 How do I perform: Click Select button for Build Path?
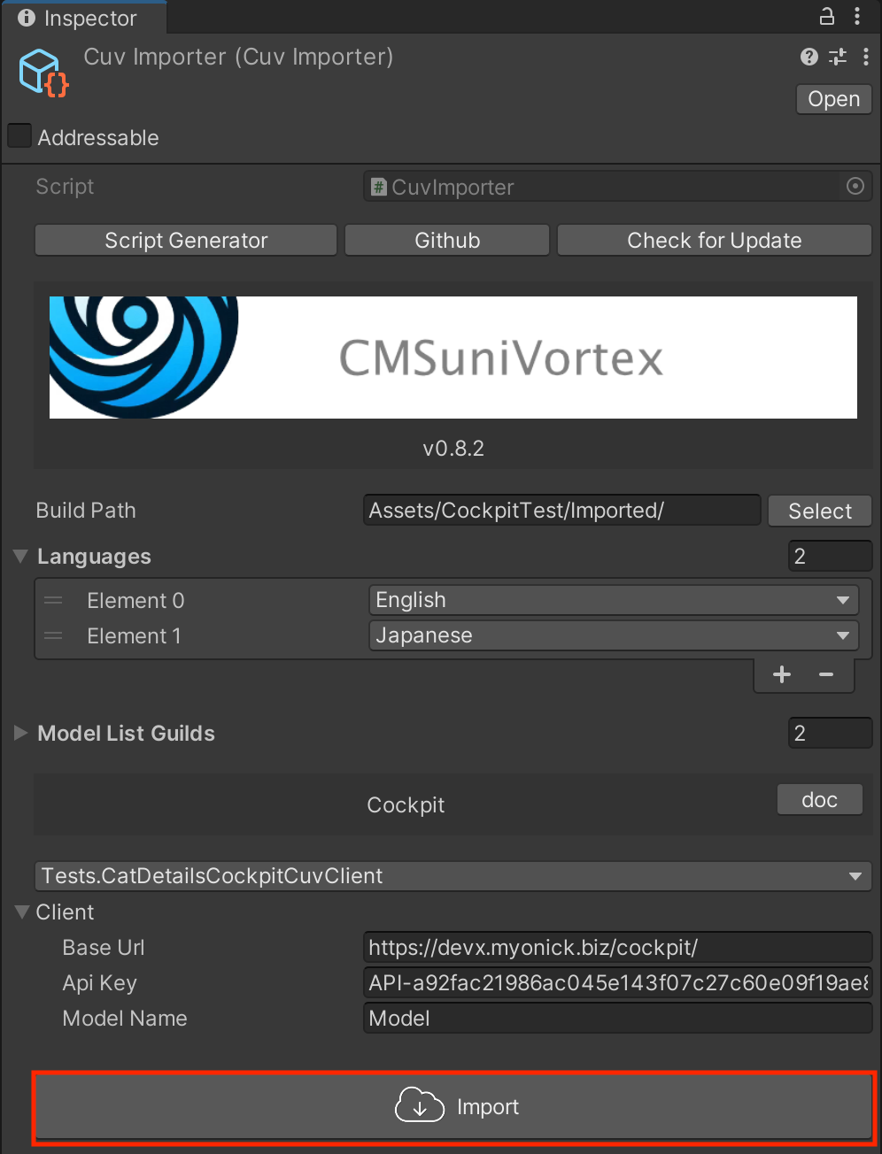(820, 511)
